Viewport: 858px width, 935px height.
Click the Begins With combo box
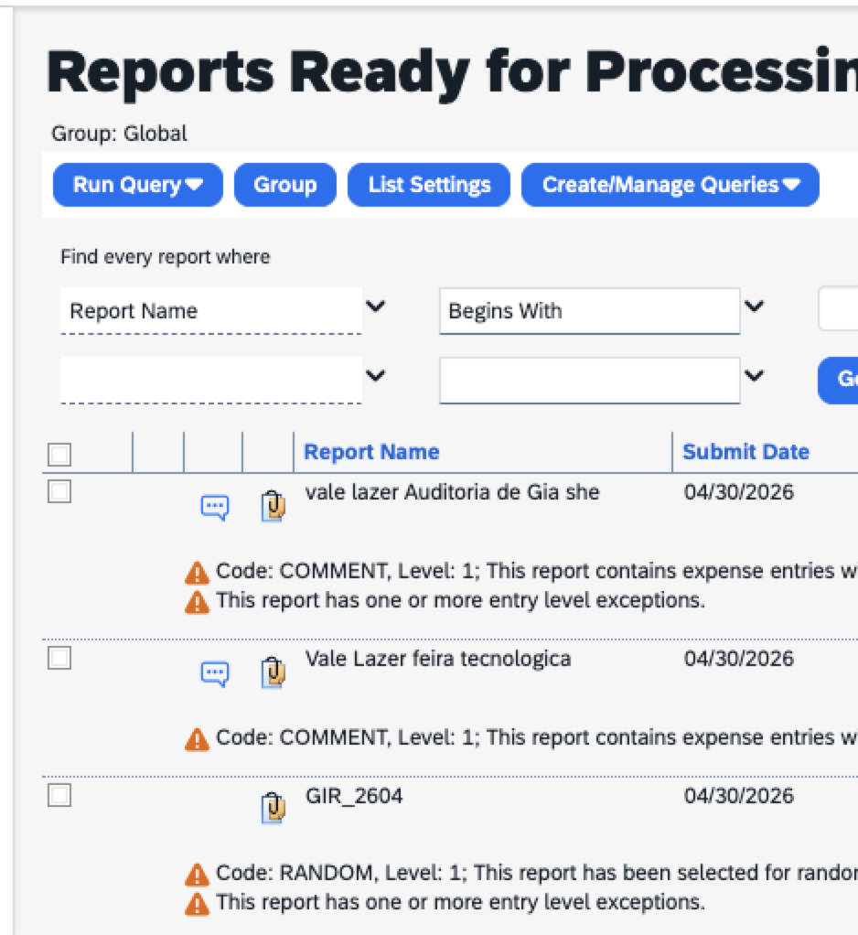[590, 311]
